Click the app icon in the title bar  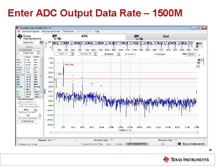tap(17, 28)
